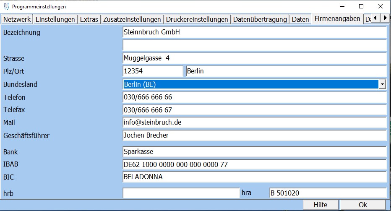
Task: Click the Bezeichnung field with Steinnbruch GmbH
Action: pos(254,32)
